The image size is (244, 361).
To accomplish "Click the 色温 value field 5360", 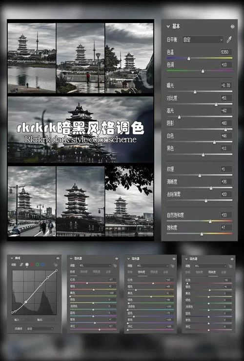I will (226, 52).
